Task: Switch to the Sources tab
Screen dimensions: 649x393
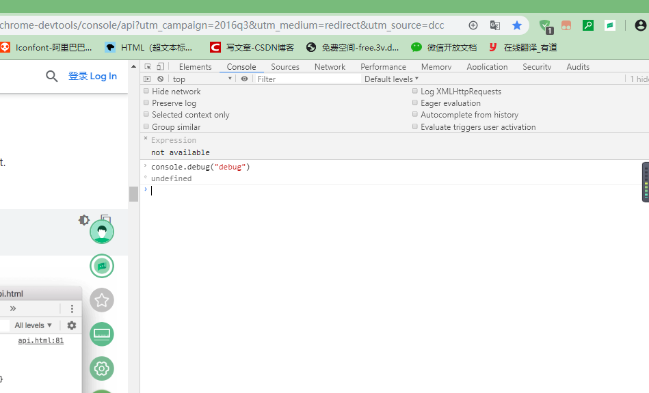Action: click(285, 66)
